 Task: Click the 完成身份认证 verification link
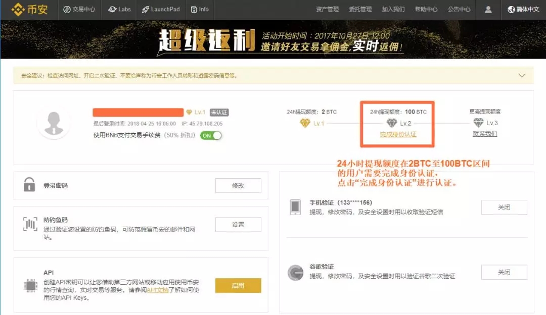pyautogui.click(x=398, y=134)
